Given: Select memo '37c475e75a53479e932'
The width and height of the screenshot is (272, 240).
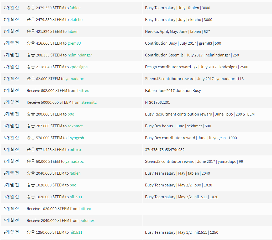Looking at the screenshot, I should click(x=165, y=150).
